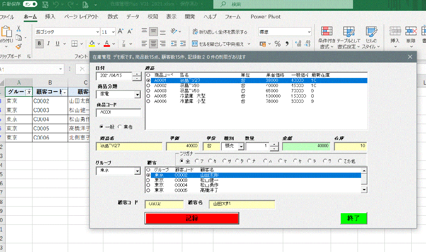Select radio button for product A0005
Image resolution: width=426 pixels, height=252 pixels.
pos(148,96)
